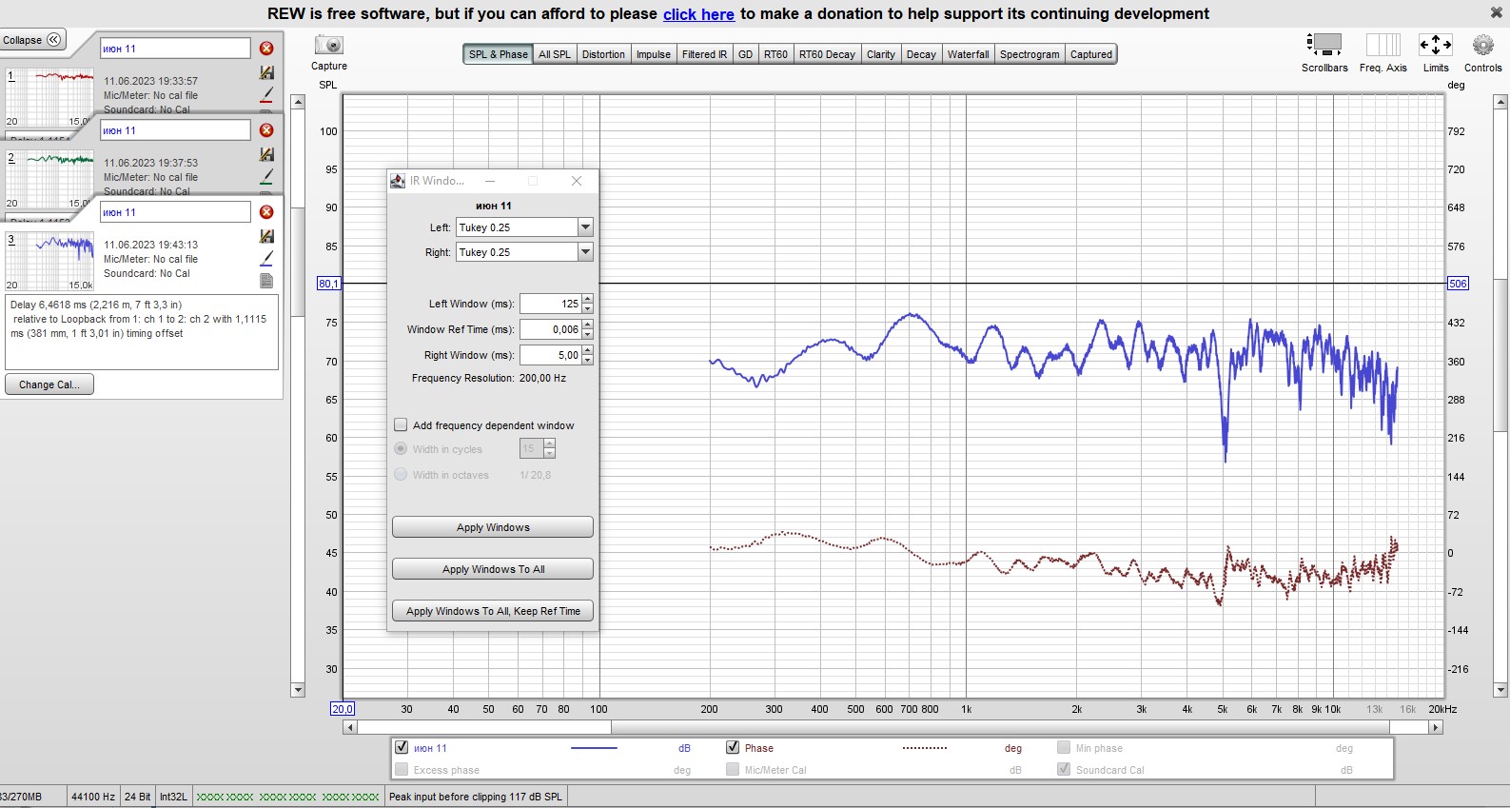Screen dimensions: 1510x808
Task: Change the red trace colour of measurement 1
Action: click(266, 94)
